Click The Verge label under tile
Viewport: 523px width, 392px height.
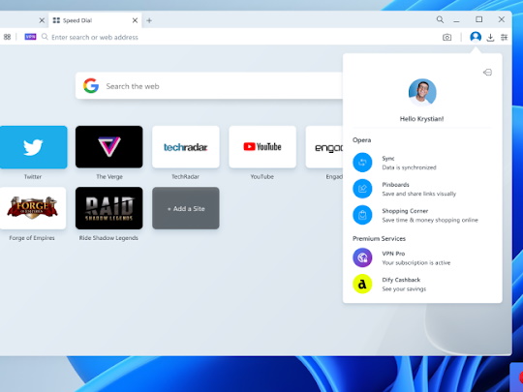[109, 177]
